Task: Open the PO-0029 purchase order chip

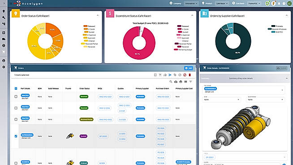Action: [161, 128]
